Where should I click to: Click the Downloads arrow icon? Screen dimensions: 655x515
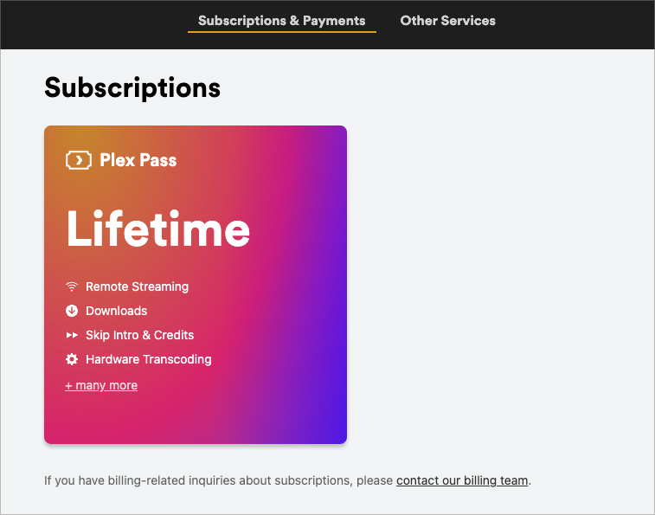tap(72, 311)
